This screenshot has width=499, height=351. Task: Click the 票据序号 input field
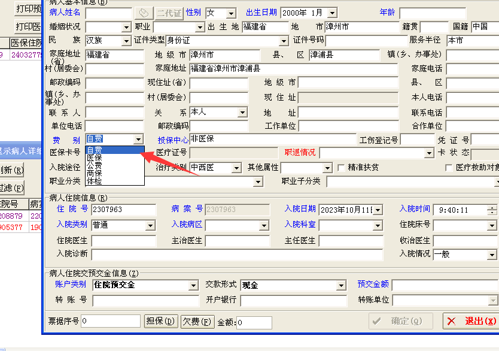pyautogui.click(x=111, y=321)
